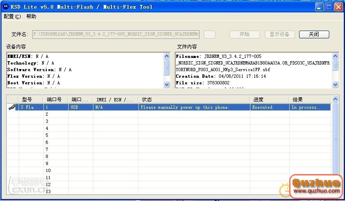This screenshot has height=201, width=345.
Task: Select port number 10 row
Action: pyautogui.click(x=169, y=171)
